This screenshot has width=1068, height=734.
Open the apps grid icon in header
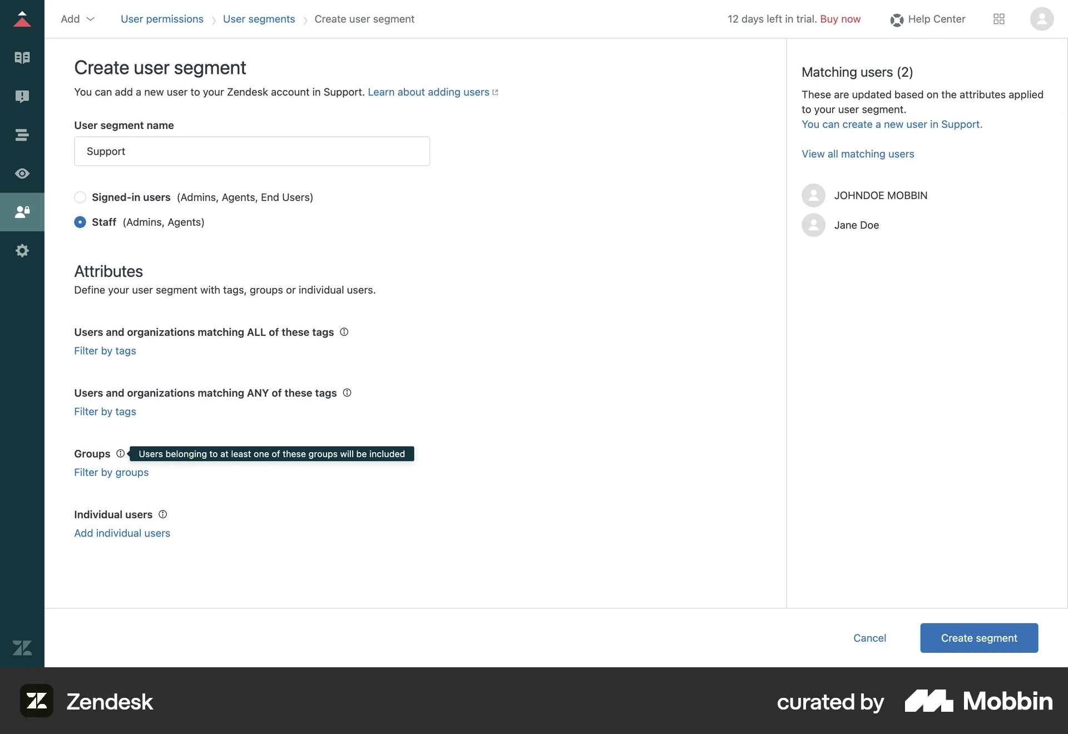998,19
